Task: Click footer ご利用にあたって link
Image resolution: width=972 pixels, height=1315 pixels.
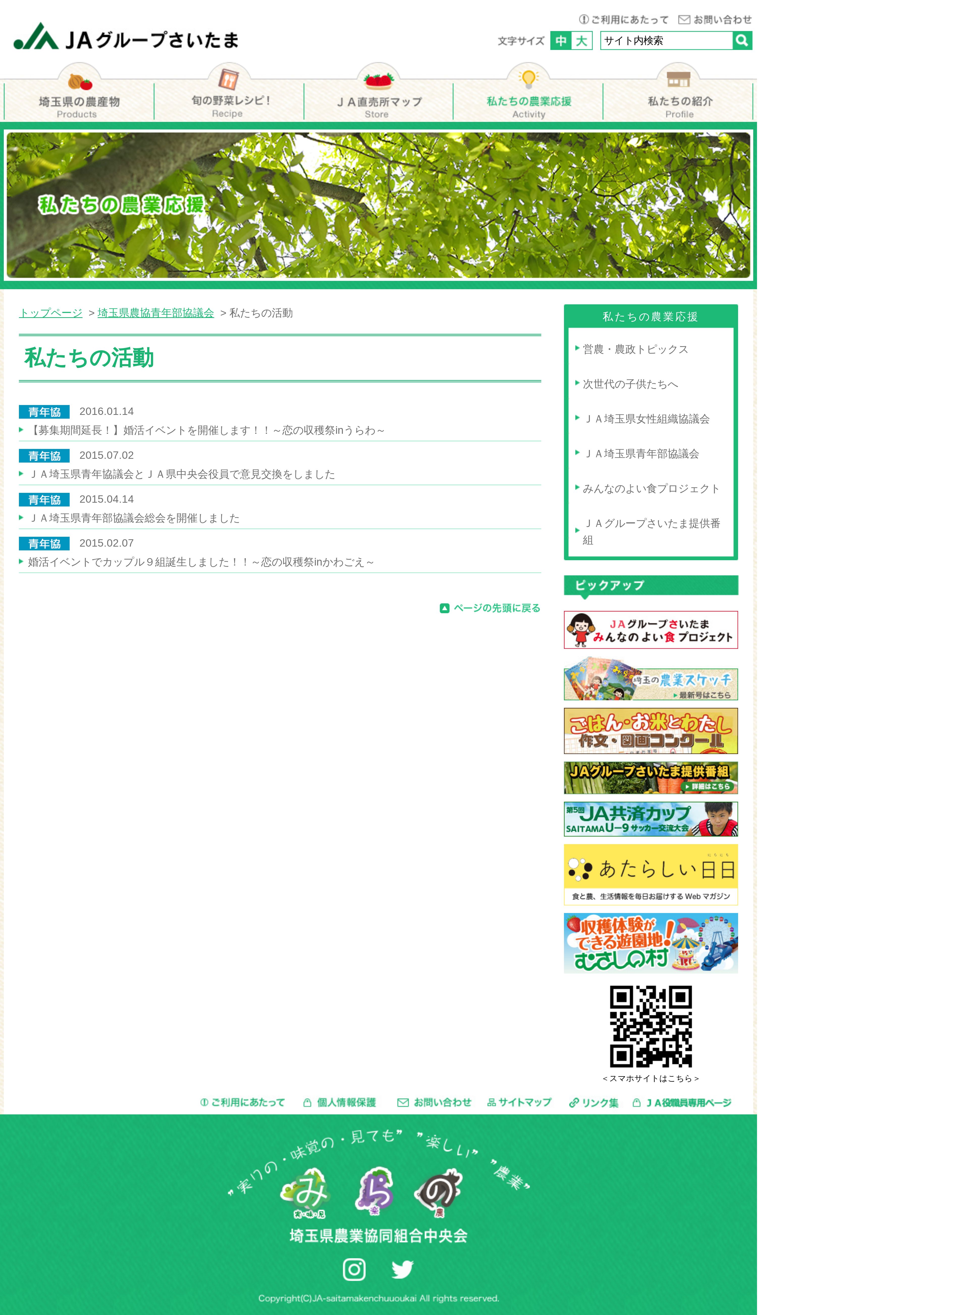Action: (x=242, y=1103)
